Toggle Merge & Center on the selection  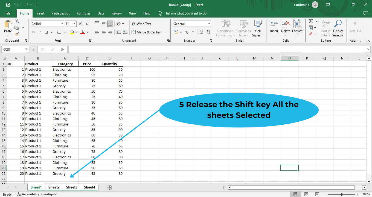pyautogui.click(x=147, y=32)
